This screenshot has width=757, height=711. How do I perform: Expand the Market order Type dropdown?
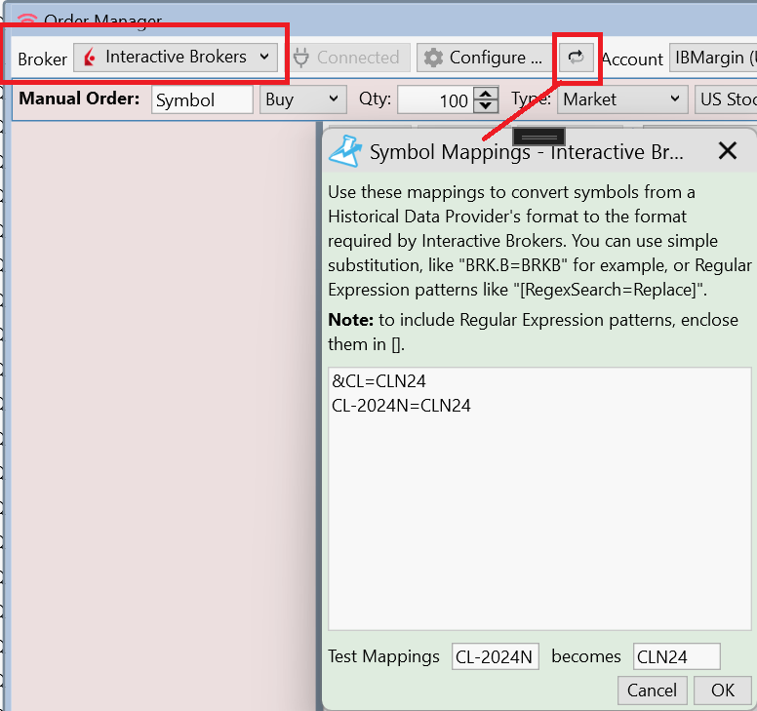point(622,99)
